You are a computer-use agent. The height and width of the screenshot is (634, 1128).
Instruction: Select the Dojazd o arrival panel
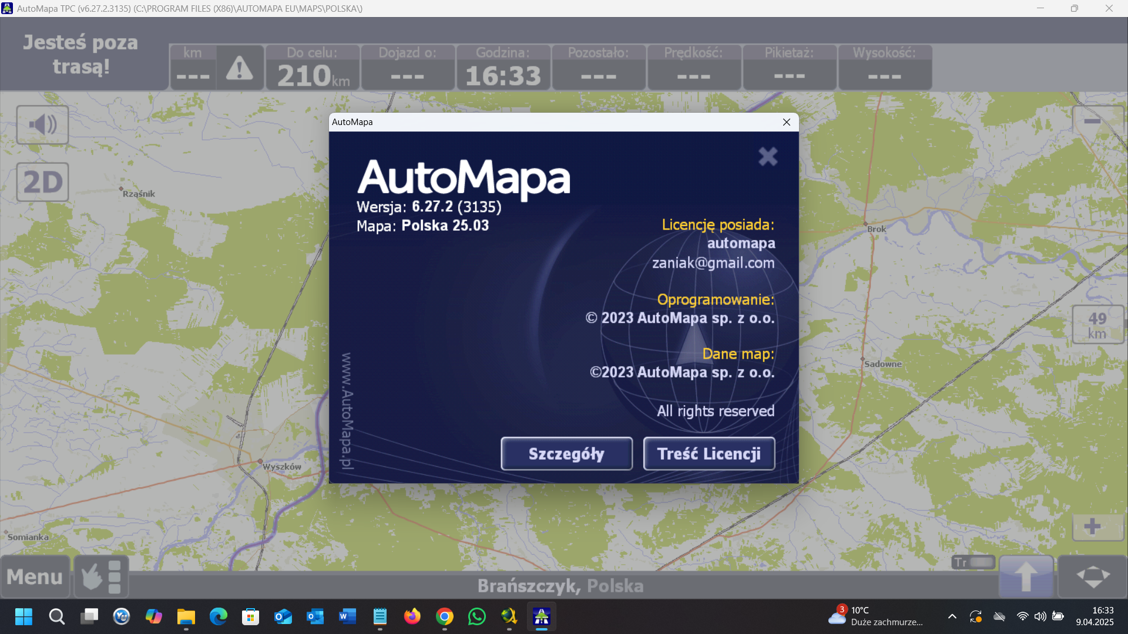408,68
